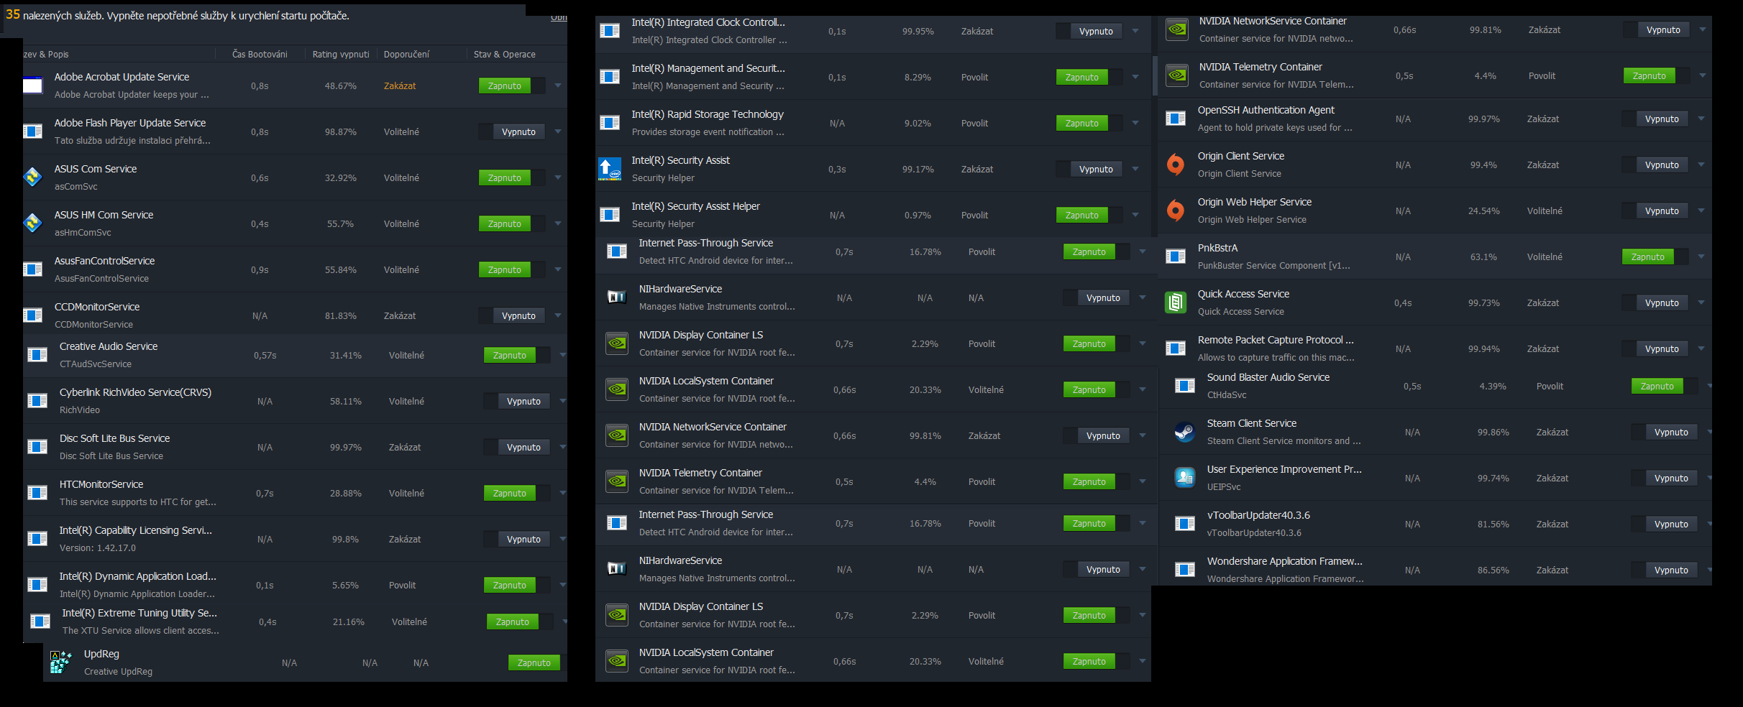Image resolution: width=1743 pixels, height=707 pixels.
Task: Click the Cyberlink RichVideo Service icon
Action: (x=37, y=400)
